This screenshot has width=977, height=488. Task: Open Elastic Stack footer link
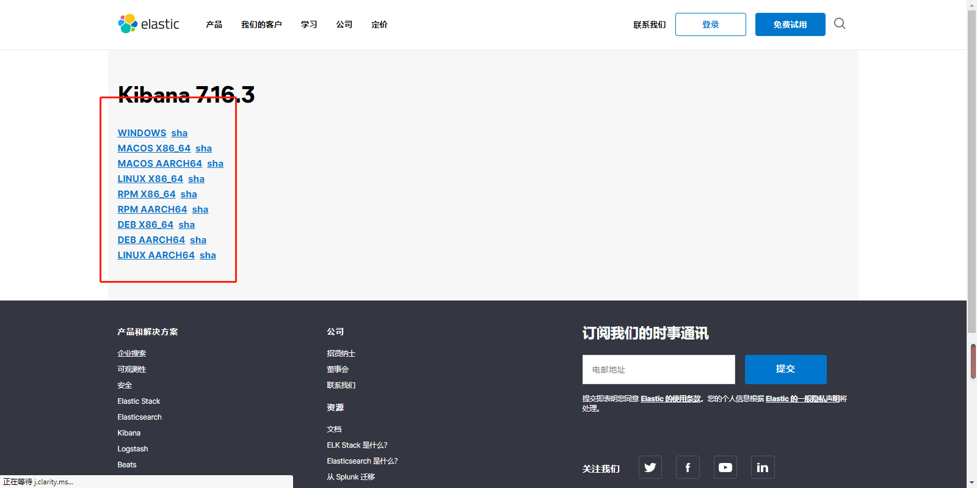(139, 401)
